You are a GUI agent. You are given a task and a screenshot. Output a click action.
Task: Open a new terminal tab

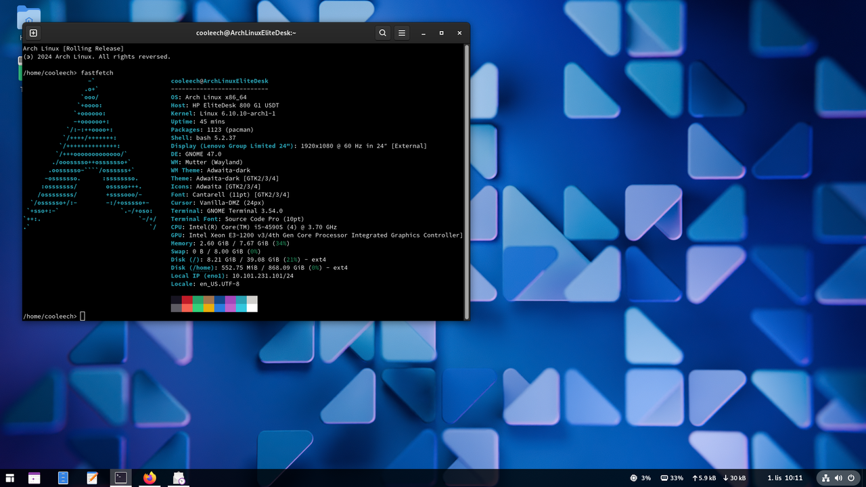pyautogui.click(x=33, y=32)
